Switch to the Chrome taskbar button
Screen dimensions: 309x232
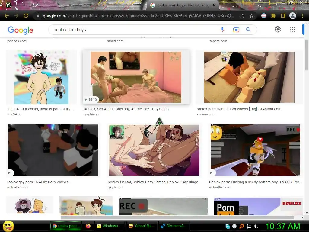[66, 226]
